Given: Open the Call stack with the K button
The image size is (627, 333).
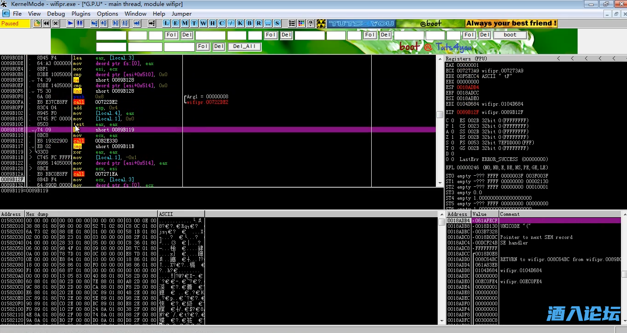Looking at the screenshot, I should click(240, 23).
